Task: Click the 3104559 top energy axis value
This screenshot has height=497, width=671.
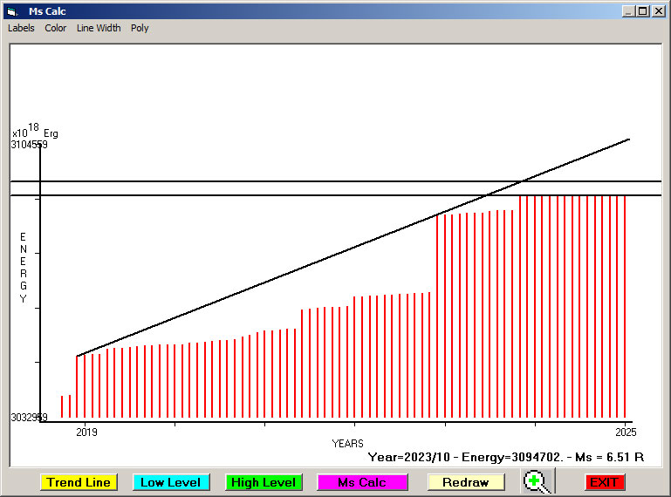Action: [30, 145]
